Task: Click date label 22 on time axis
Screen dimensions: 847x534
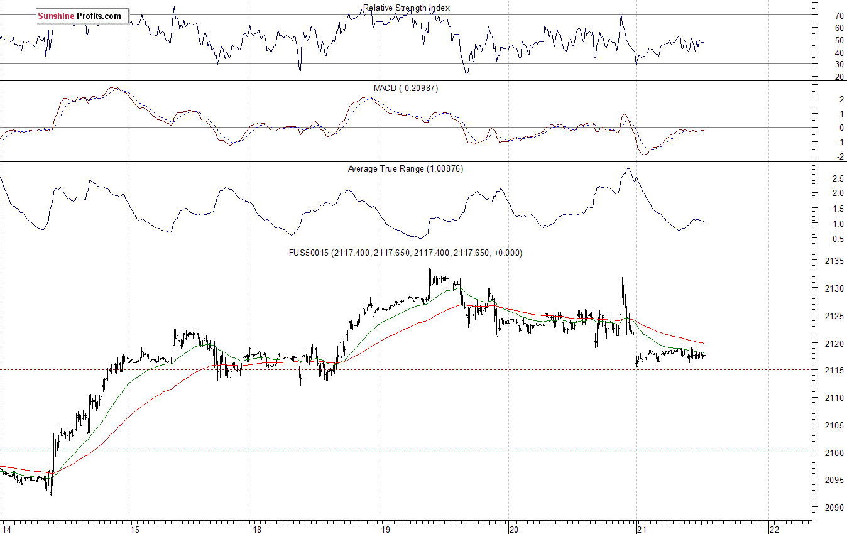Action: click(x=775, y=529)
